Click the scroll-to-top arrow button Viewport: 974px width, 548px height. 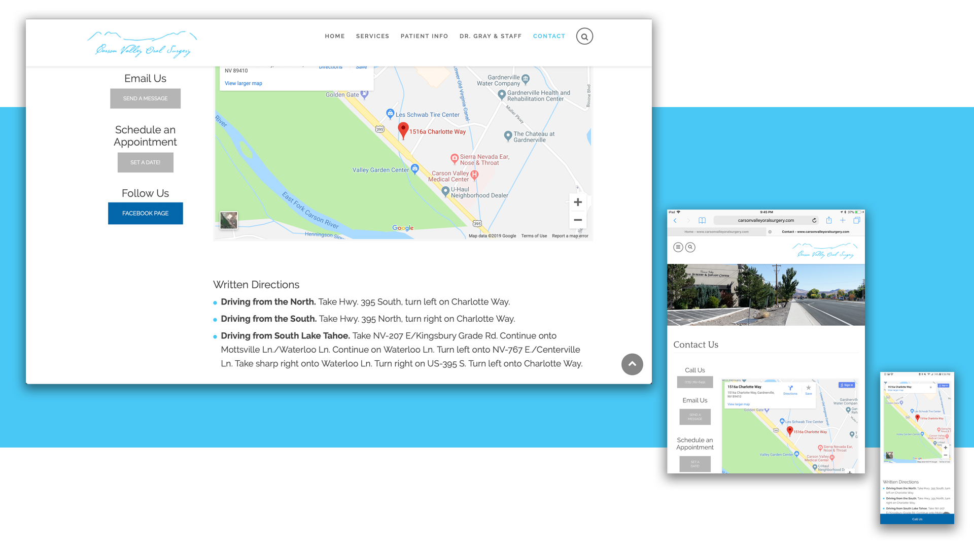coord(632,364)
